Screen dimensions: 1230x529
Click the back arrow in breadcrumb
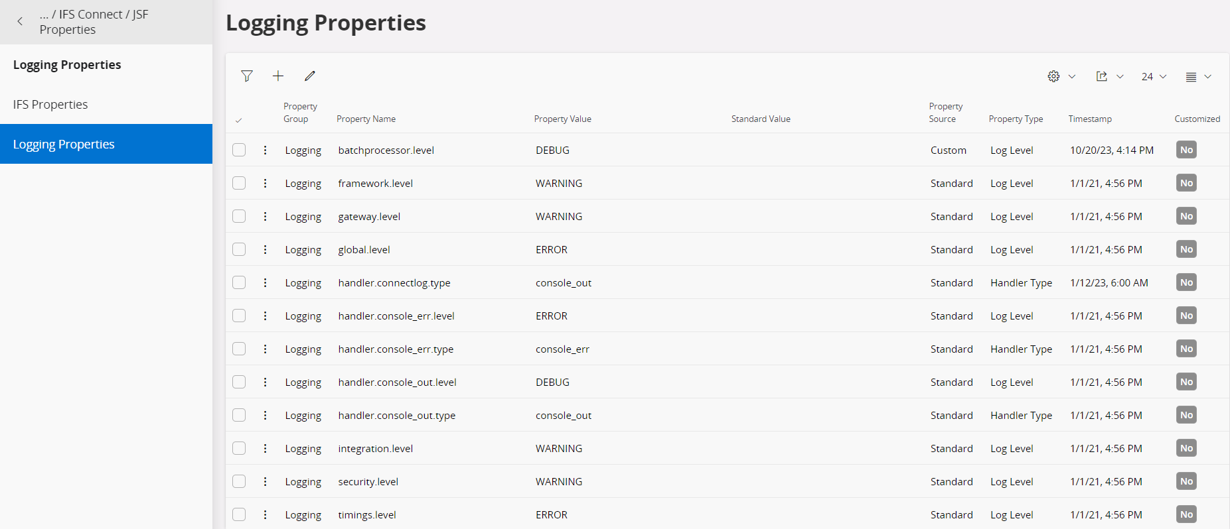coord(20,22)
